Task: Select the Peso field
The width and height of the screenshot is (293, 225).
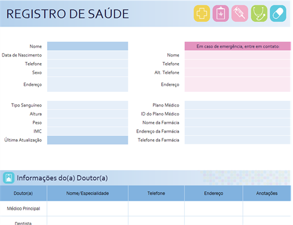Action: coord(88,123)
